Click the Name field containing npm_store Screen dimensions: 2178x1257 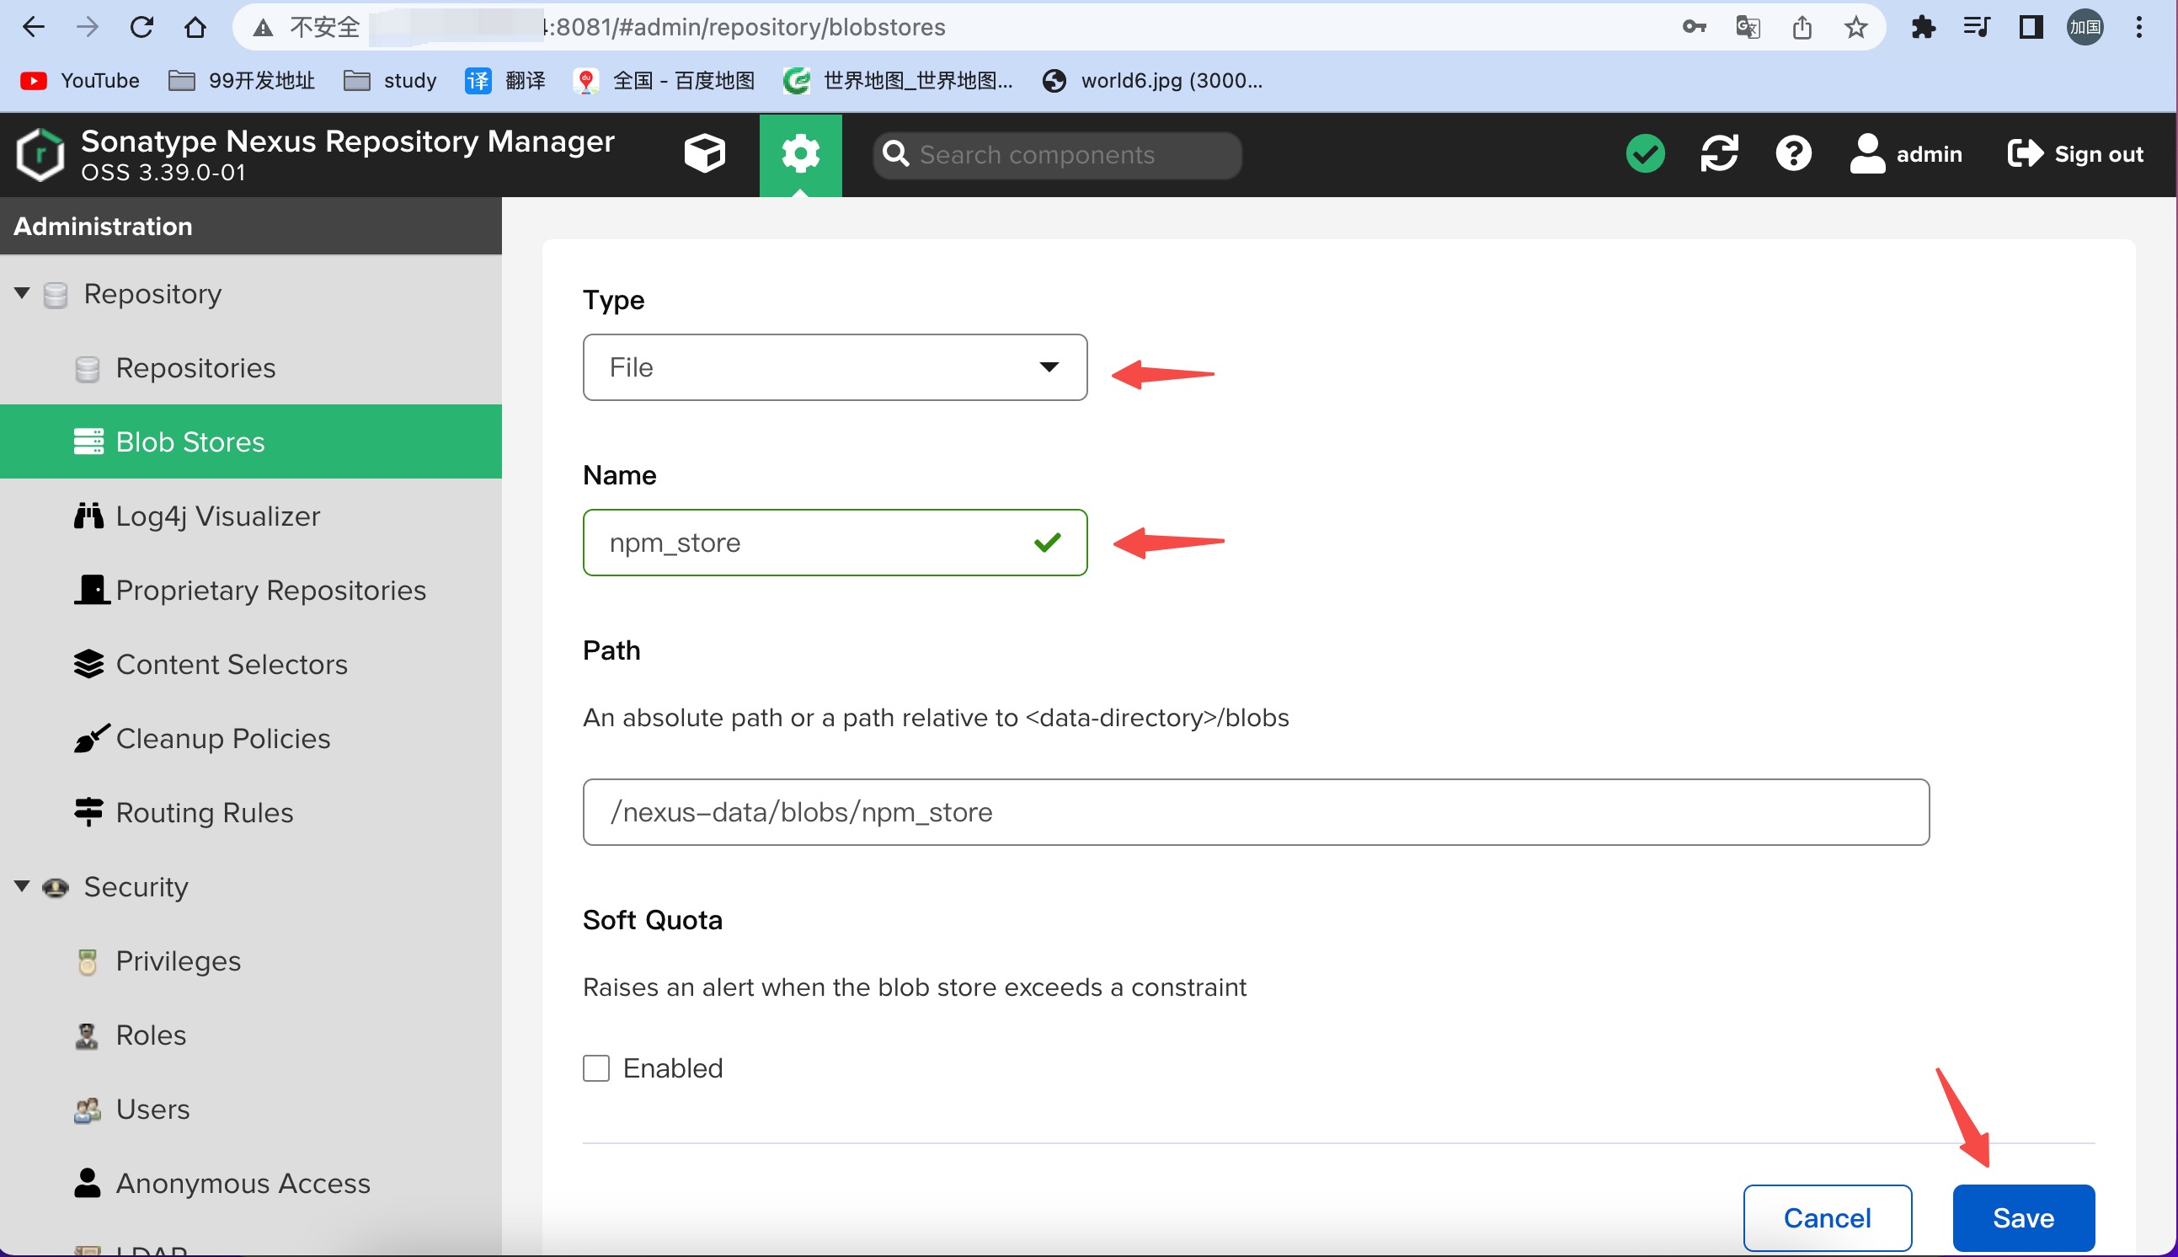(835, 543)
